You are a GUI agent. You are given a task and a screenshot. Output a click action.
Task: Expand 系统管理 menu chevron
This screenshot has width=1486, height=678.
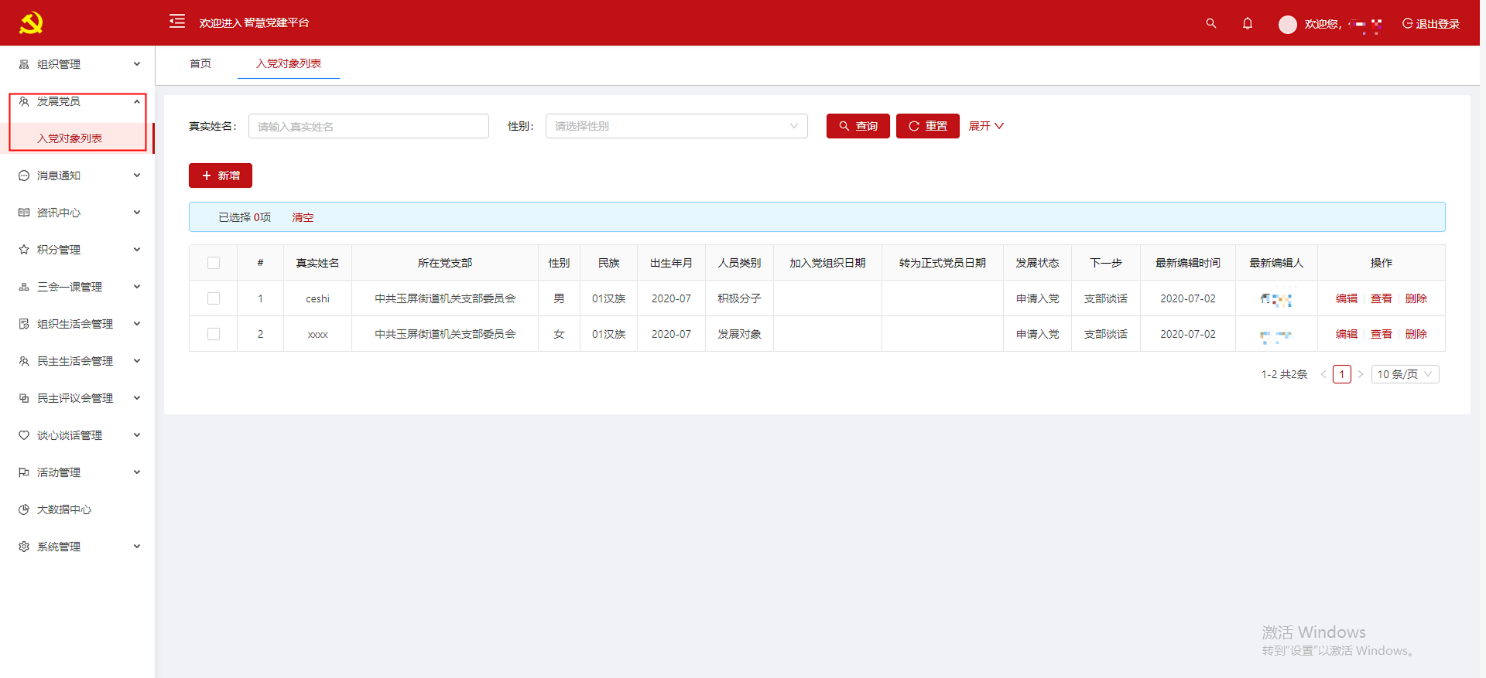pos(137,547)
